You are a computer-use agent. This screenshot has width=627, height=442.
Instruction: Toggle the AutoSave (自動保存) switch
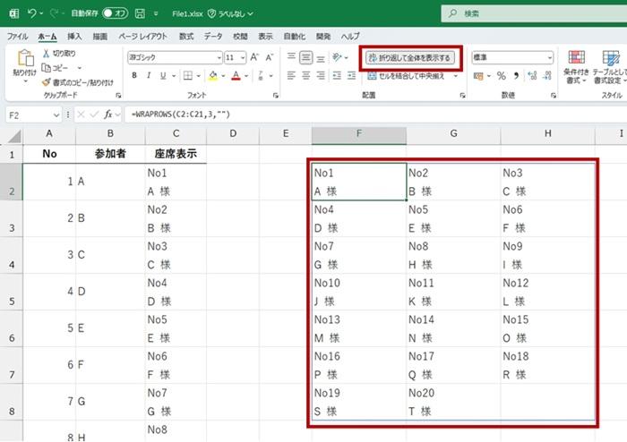[x=115, y=13]
